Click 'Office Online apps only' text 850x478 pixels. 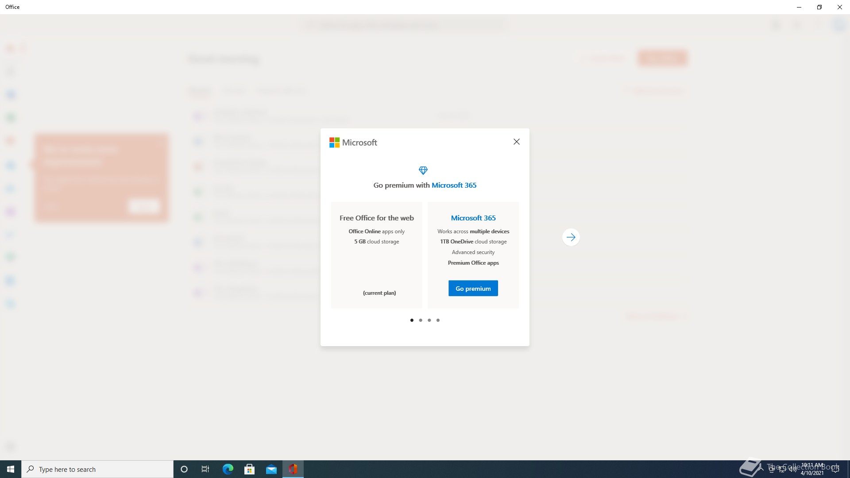tap(376, 231)
